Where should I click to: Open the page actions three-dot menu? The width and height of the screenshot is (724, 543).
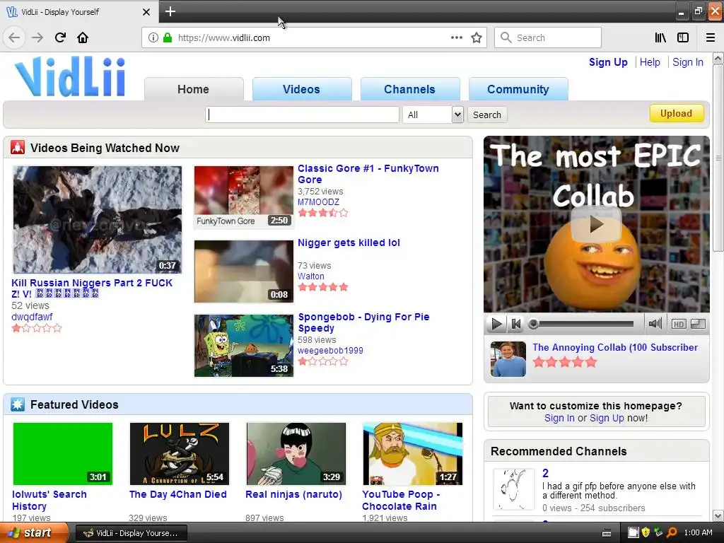click(456, 37)
